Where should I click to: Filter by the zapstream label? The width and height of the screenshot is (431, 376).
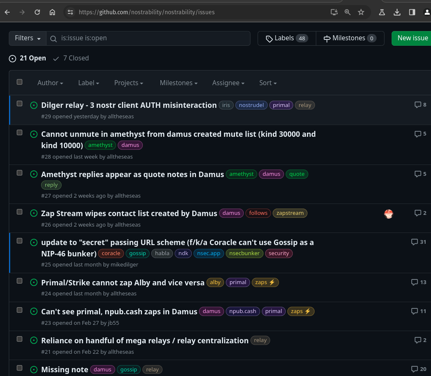(x=290, y=213)
